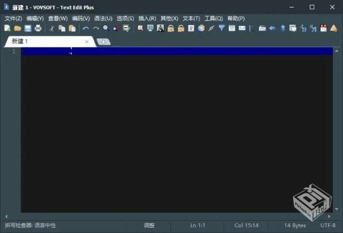Click the horizontal scrollbar left arrow
Image resolution: width=343 pixels, height=233 pixels.
(x=6, y=216)
